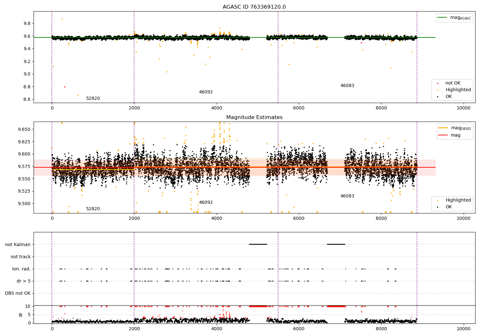The width and height of the screenshot is (480, 336).
Task: Click the '52820' label in the Magnitude Estimates plot
Action: pyautogui.click(x=93, y=209)
